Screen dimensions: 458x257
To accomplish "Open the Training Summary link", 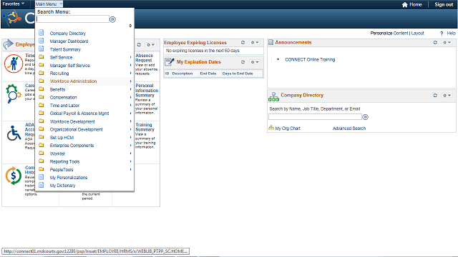I will click(x=145, y=127).
